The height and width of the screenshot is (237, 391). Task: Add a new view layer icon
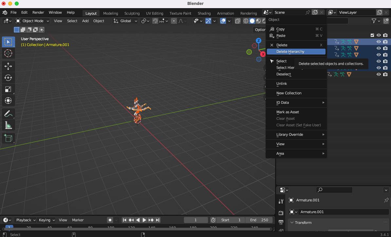(380, 12)
